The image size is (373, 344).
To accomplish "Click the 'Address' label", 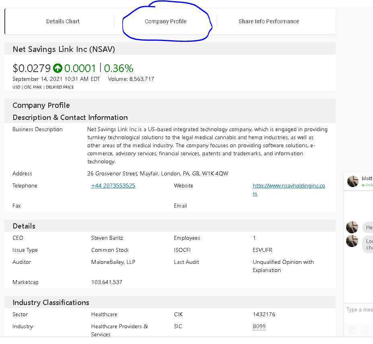I will click(22, 173).
